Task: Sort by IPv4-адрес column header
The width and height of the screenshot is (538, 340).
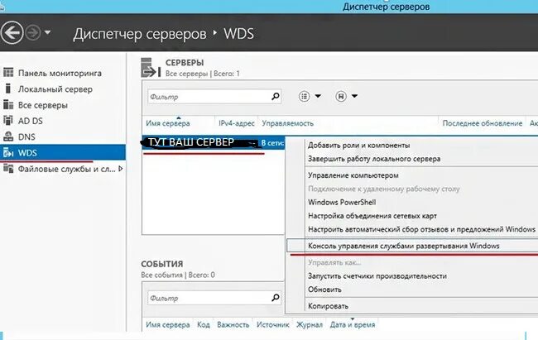Action: tap(237, 123)
